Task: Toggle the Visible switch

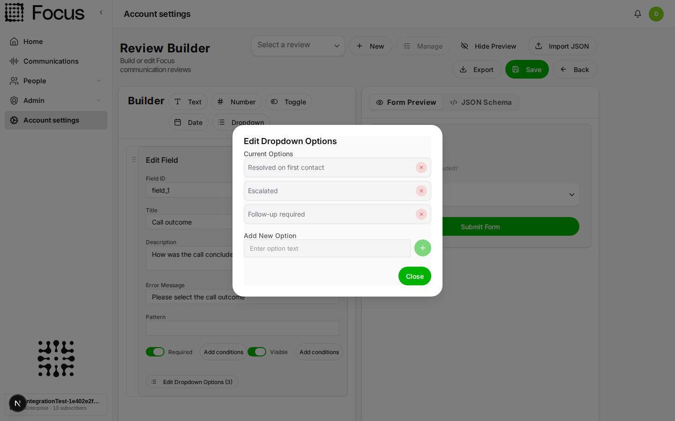Action: tap(257, 352)
